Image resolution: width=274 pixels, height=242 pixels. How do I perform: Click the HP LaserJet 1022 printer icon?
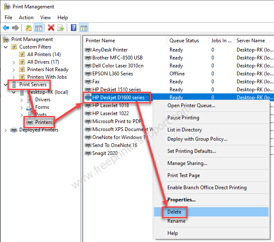click(x=88, y=113)
